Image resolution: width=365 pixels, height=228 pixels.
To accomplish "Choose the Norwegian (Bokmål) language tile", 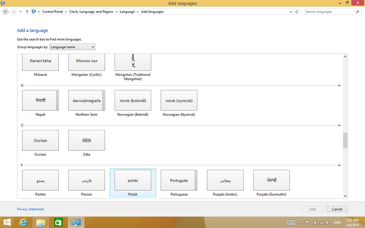I will pos(133,101).
